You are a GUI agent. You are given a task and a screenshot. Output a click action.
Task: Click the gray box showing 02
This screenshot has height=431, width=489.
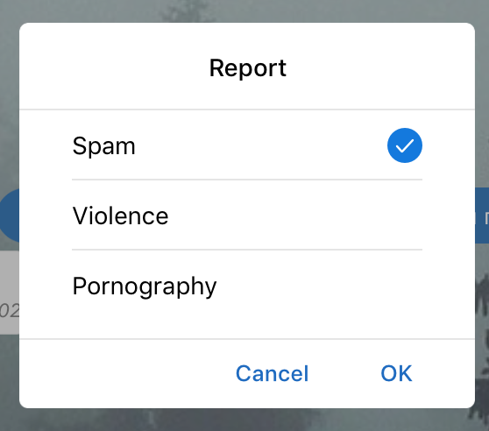10,293
